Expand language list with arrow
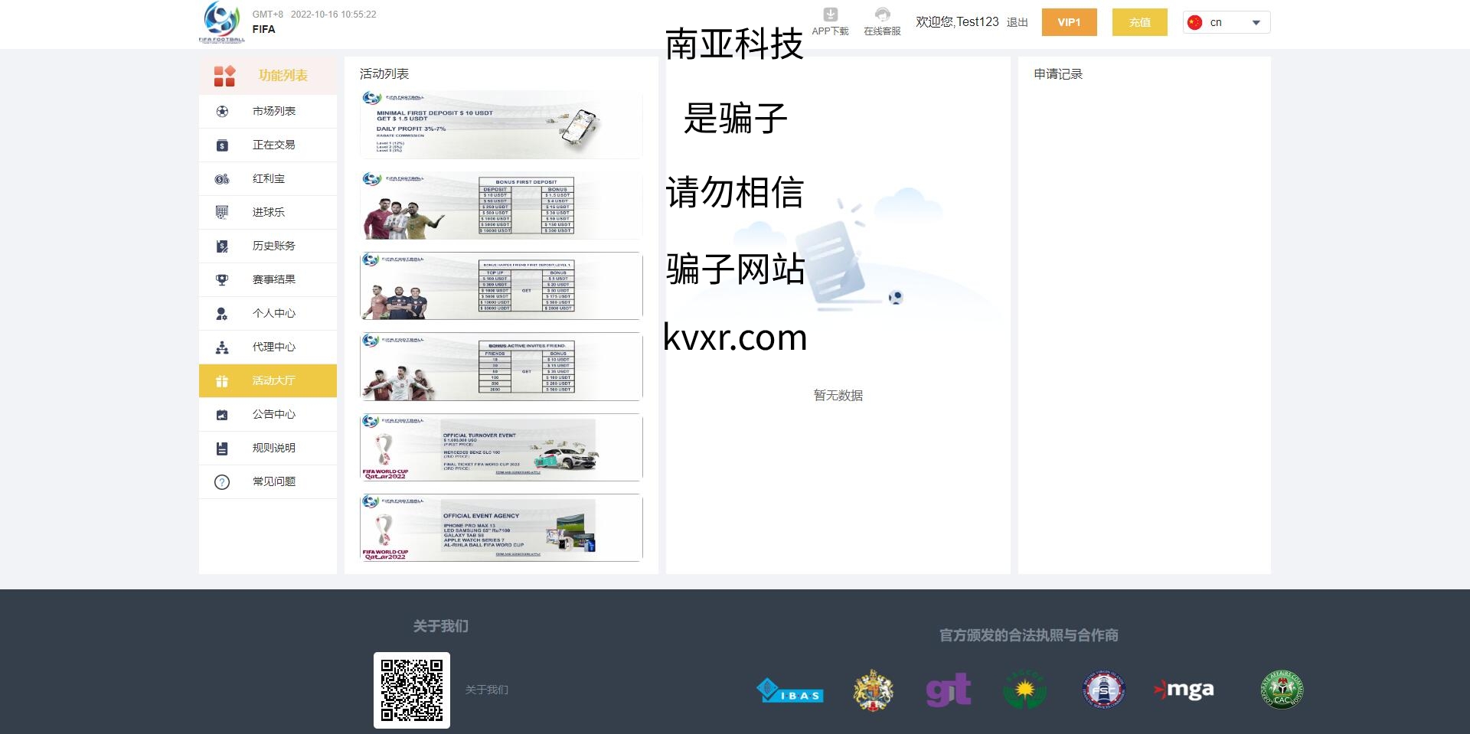 click(x=1256, y=23)
